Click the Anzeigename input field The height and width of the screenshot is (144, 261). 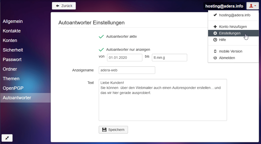tap(127, 70)
